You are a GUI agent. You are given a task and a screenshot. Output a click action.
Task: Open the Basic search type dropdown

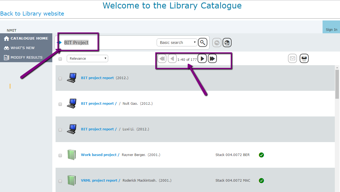pos(177,43)
